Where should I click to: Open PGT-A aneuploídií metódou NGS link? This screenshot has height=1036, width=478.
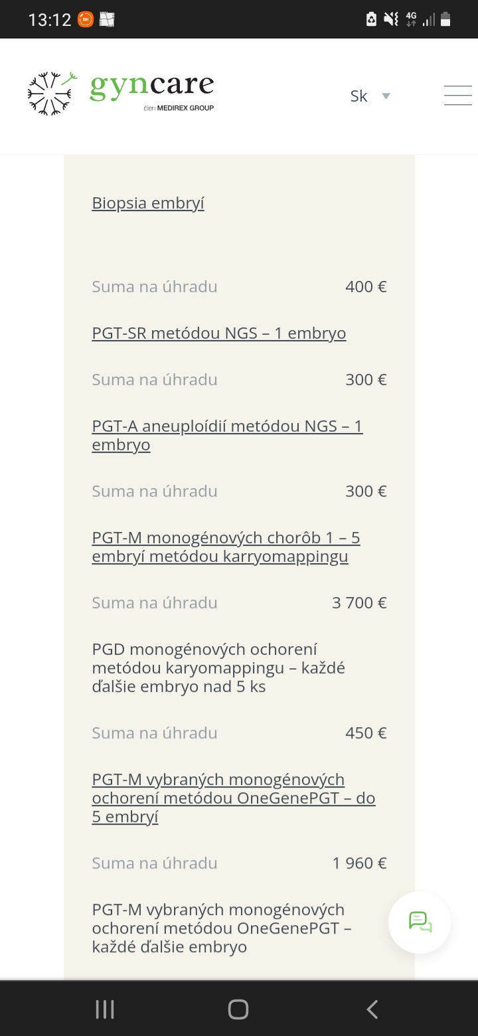point(227,435)
